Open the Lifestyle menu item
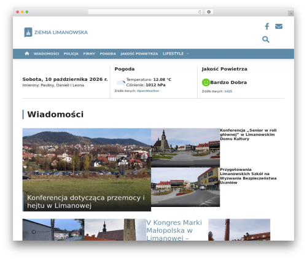The image size is (307, 259). coord(173,53)
